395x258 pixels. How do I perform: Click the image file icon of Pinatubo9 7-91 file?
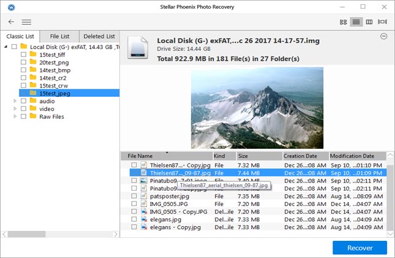point(144,180)
